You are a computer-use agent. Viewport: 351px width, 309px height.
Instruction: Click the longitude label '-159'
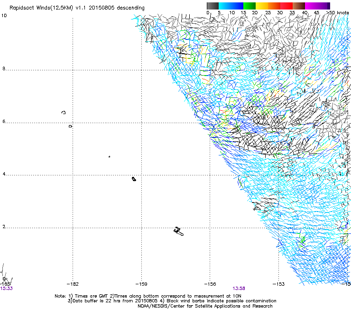(141, 284)
